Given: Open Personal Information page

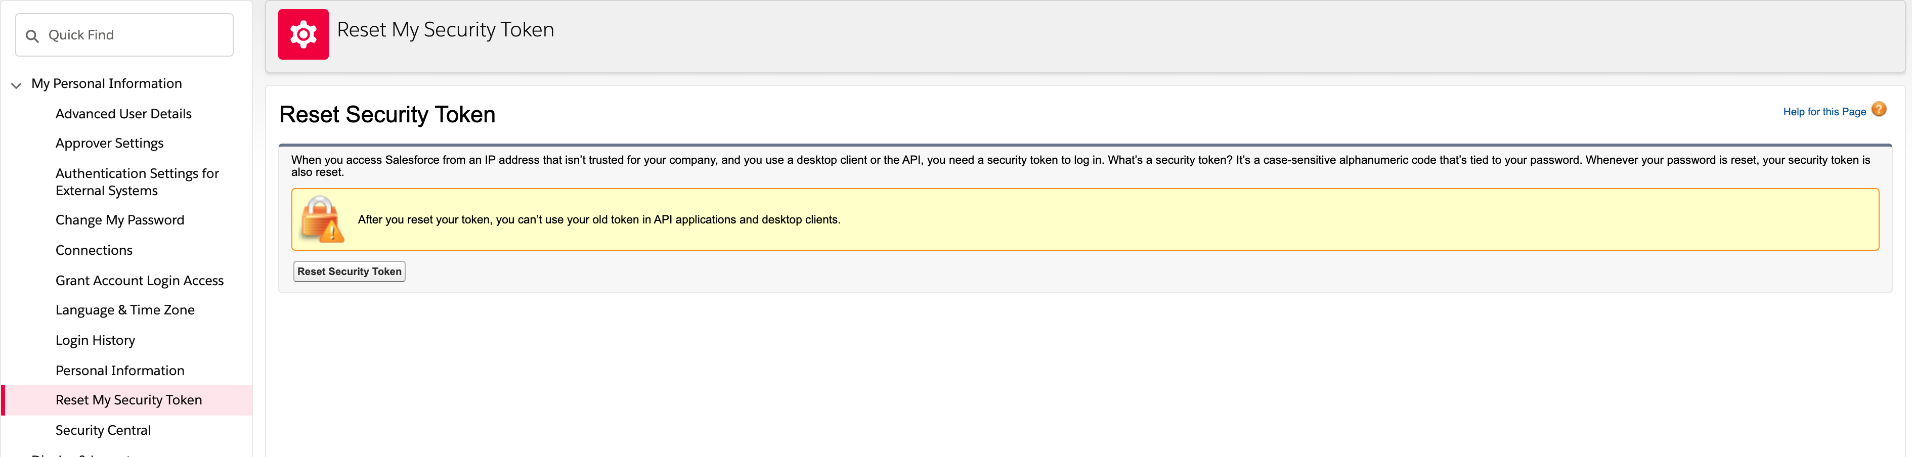Looking at the screenshot, I should click(119, 370).
